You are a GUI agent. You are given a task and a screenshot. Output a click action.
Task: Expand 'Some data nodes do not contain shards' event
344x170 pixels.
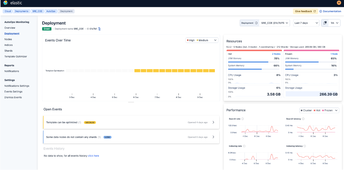[x=213, y=137]
